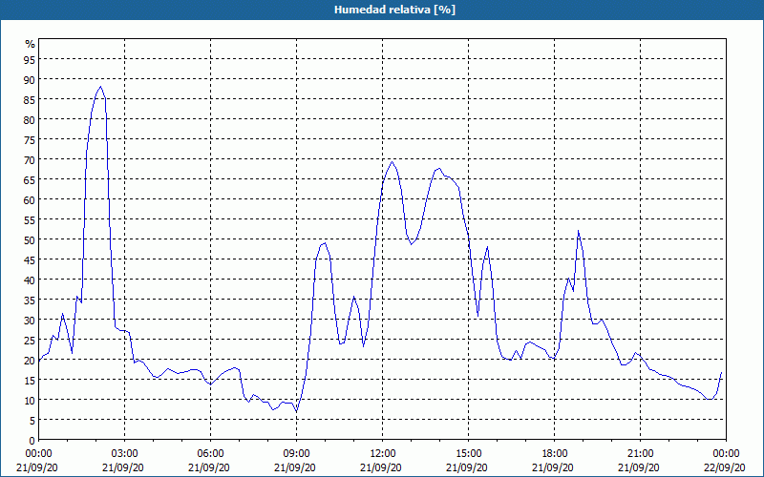Click the '%' unit label on the y-axis
Image resolution: width=764 pixels, height=477 pixels.
[31, 44]
